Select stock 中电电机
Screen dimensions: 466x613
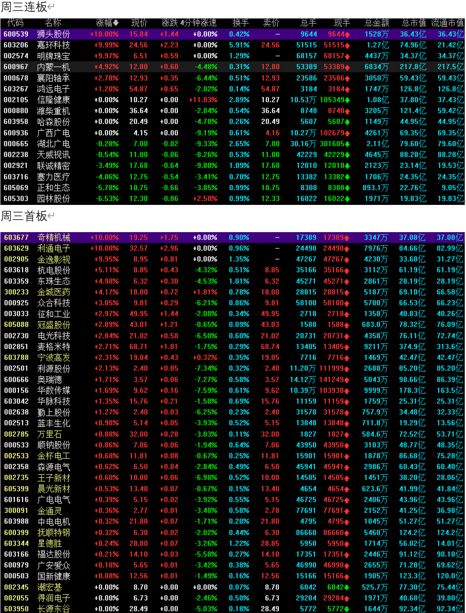(54, 522)
